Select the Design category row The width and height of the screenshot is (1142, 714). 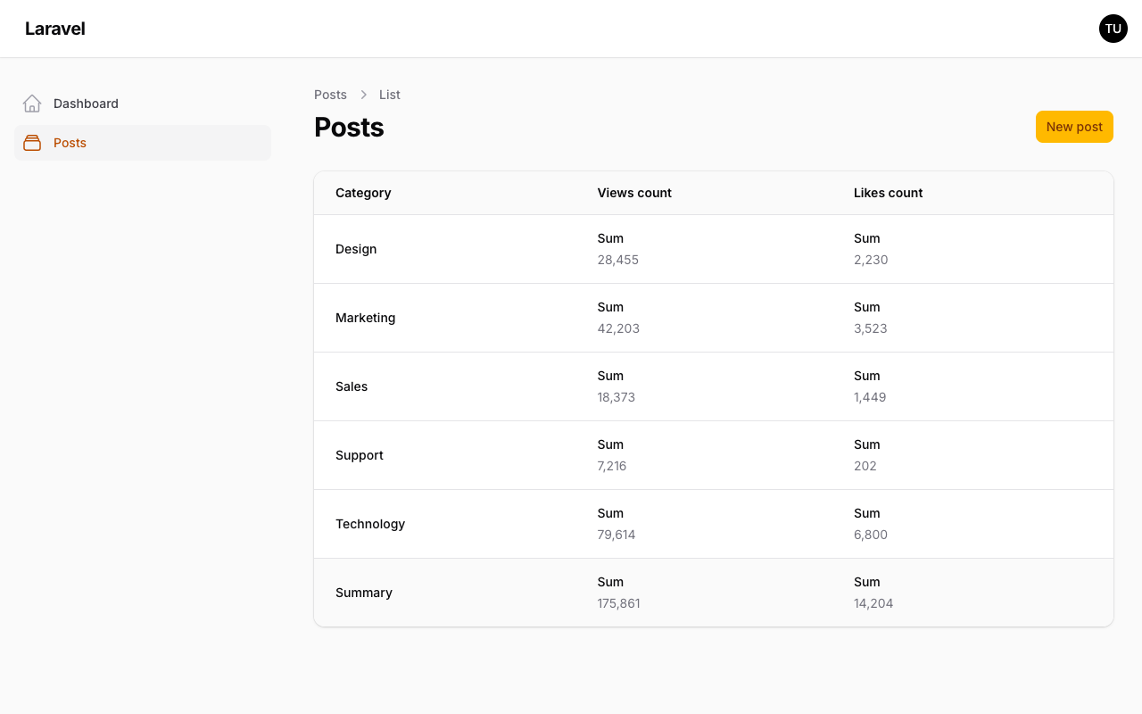[x=356, y=248]
